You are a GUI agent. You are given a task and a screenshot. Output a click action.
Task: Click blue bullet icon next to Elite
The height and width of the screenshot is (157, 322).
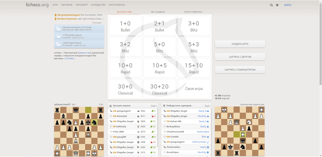pos(208,137)
